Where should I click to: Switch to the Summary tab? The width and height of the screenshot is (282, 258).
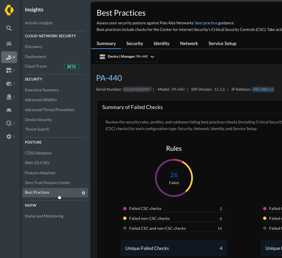[106, 44]
